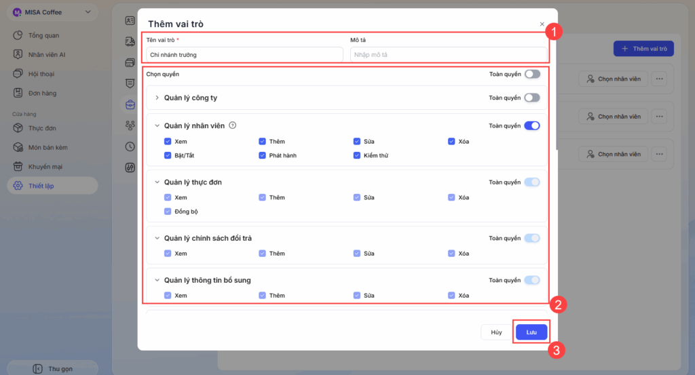Image resolution: width=695 pixels, height=375 pixels.
Task: Click the Thu gọn collapse sidebar icon
Action: [x=38, y=368]
